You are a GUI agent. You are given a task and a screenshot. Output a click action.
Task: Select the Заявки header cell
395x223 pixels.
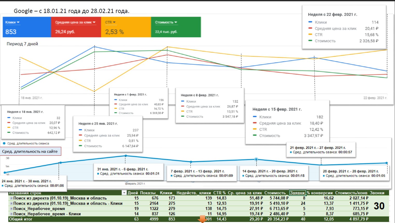pos(297,193)
